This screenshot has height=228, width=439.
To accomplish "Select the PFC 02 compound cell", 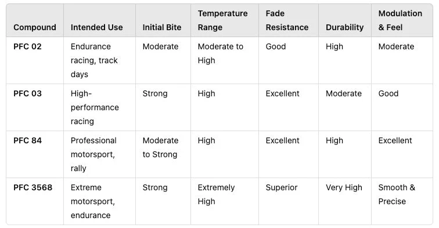I will click(27, 46).
